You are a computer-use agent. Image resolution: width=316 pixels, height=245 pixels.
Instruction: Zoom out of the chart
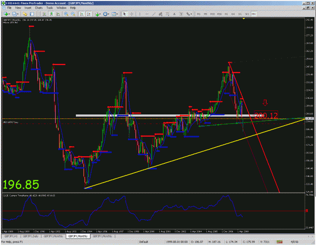coord(73,14)
